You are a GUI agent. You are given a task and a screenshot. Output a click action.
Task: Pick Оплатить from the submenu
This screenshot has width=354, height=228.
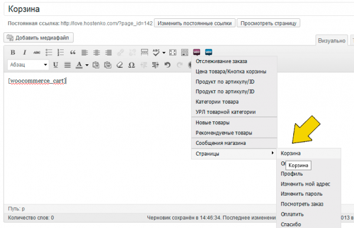point(309,214)
